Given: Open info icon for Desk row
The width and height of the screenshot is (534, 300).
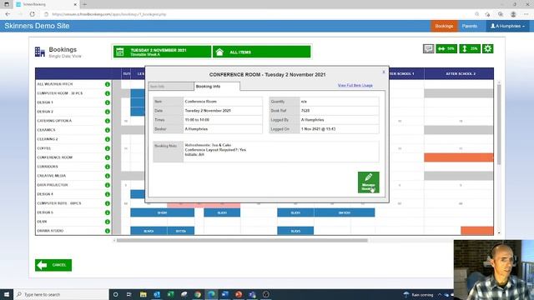Looking at the screenshot, I should [x=108, y=222].
